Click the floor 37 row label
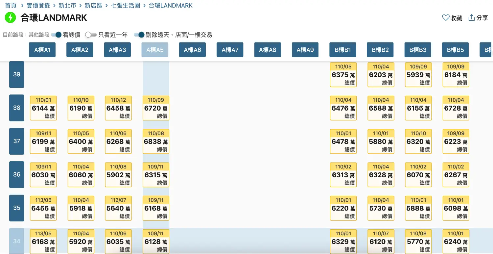493x254 pixels. tap(16, 141)
